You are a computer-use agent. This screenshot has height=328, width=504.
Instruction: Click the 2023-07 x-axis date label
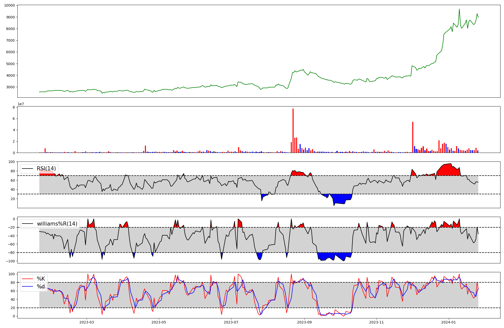coord(231,322)
